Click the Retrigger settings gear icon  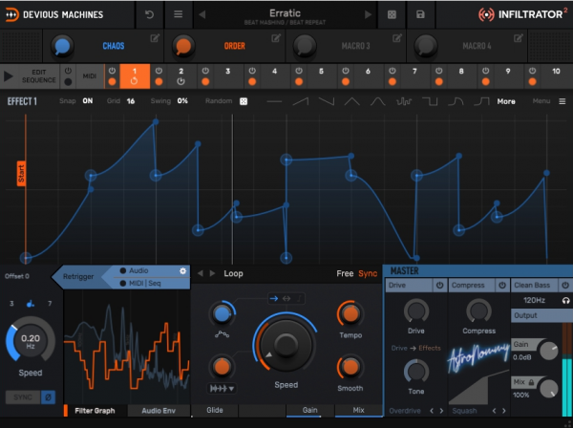(x=183, y=270)
